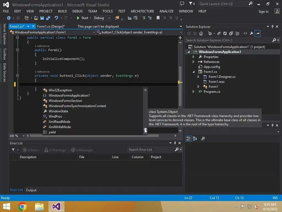Open the Toolbox side tab
The height and width of the screenshot is (212, 282).
pos(5,54)
